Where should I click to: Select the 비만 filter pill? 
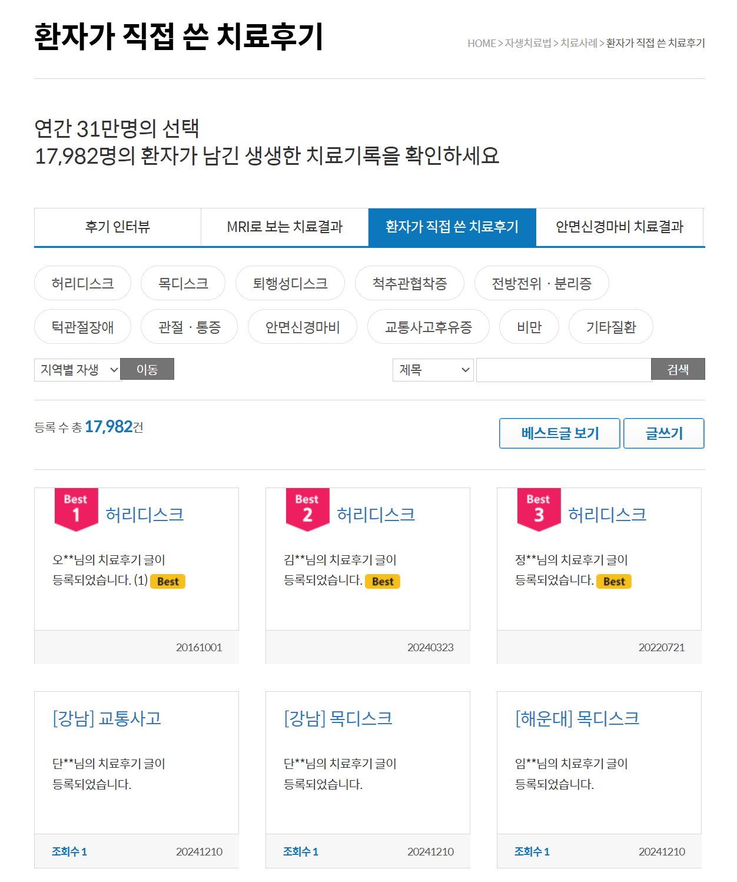pos(529,327)
